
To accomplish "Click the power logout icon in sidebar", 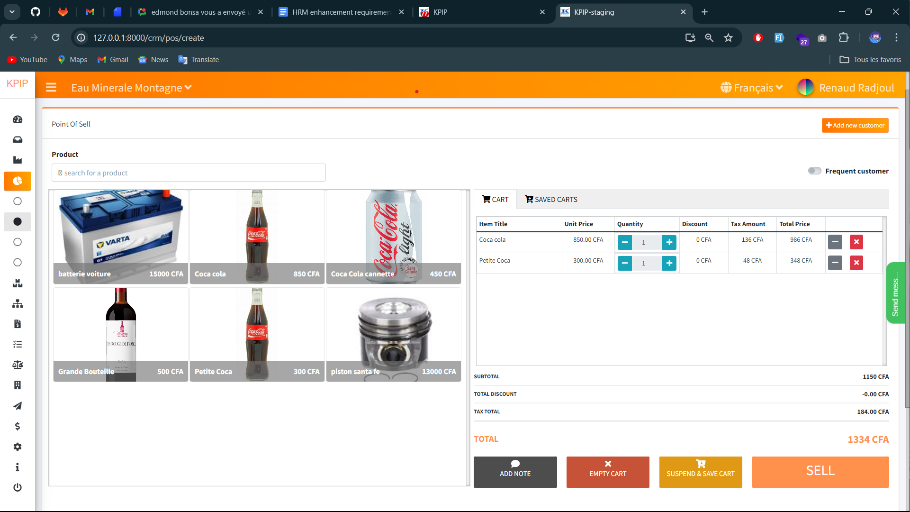I will (18, 487).
